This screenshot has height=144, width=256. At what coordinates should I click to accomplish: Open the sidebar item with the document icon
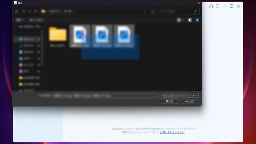27,52
